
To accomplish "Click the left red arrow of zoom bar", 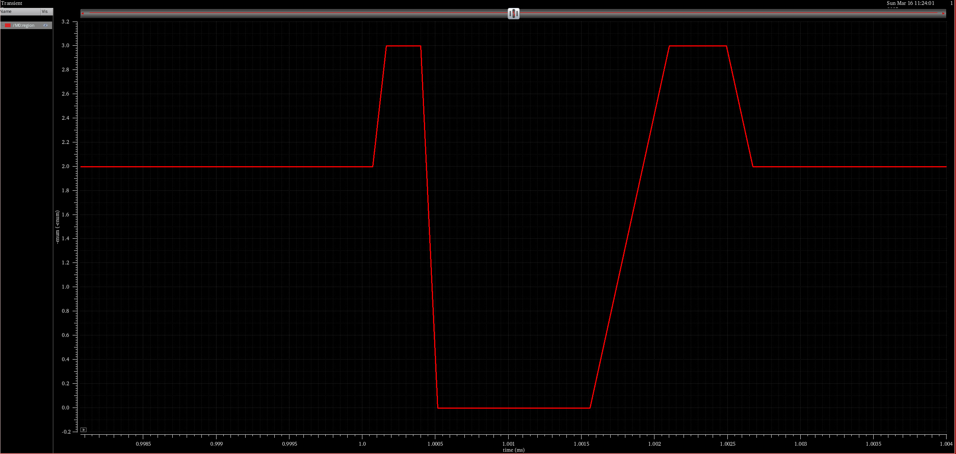I will (x=83, y=14).
